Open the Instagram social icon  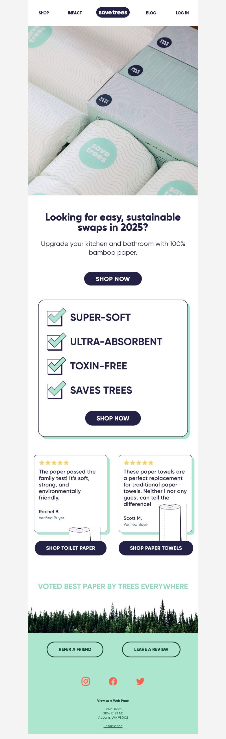(86, 681)
